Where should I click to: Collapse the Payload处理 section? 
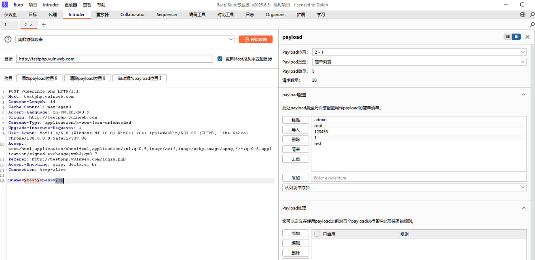coord(524,208)
